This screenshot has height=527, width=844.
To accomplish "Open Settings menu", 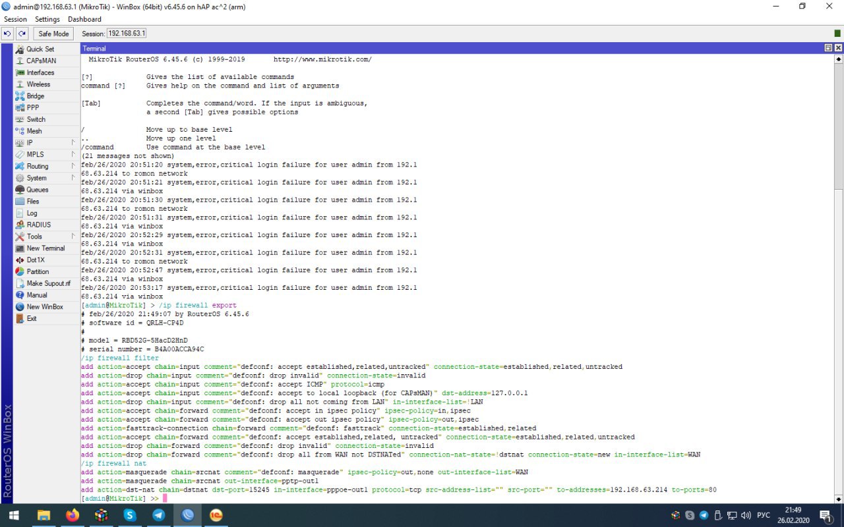I will click(x=47, y=19).
